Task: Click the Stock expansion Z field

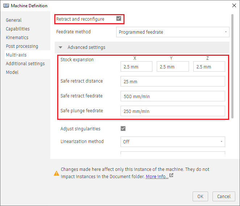Action: [209, 67]
